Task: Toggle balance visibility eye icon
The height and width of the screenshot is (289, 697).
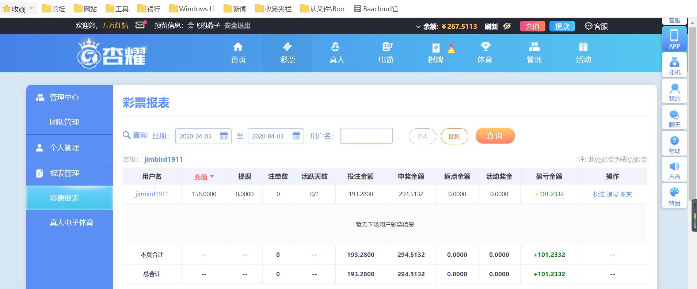Action: 507,26
